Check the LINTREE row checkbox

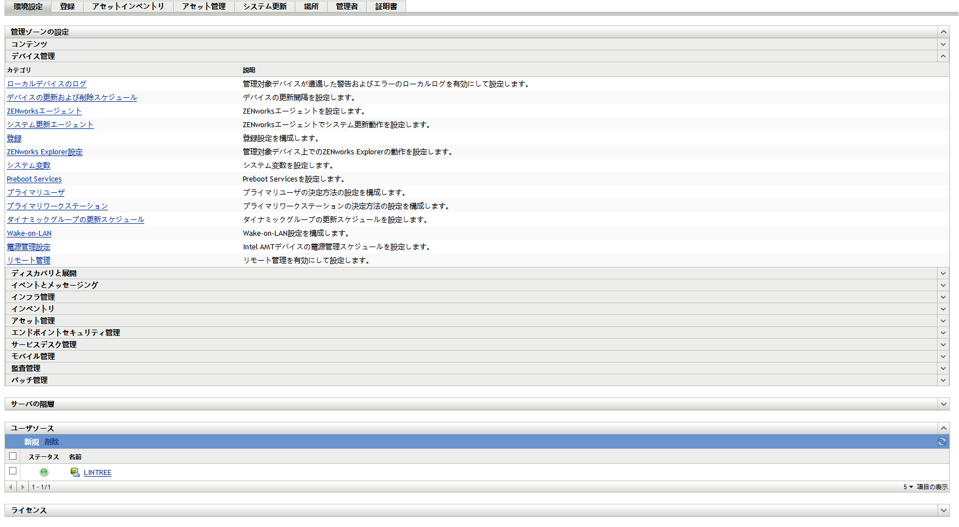pyautogui.click(x=13, y=471)
